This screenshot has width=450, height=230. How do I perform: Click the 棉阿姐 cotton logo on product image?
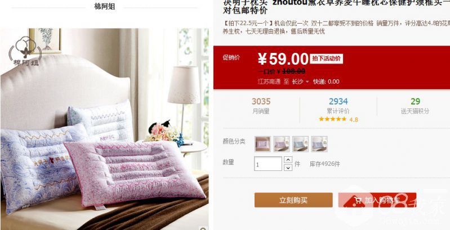[x=25, y=51]
